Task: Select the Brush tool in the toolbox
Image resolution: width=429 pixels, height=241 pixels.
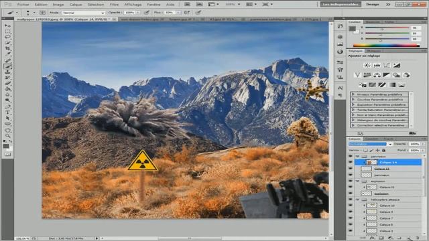Action: [7, 66]
